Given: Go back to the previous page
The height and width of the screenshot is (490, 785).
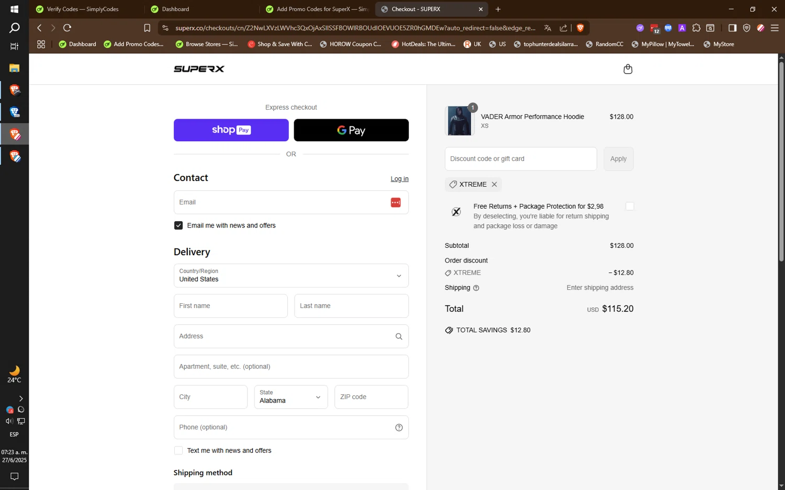Looking at the screenshot, I should (x=39, y=28).
